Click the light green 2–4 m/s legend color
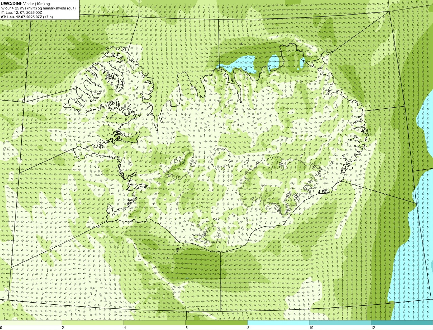 tap(93, 323)
